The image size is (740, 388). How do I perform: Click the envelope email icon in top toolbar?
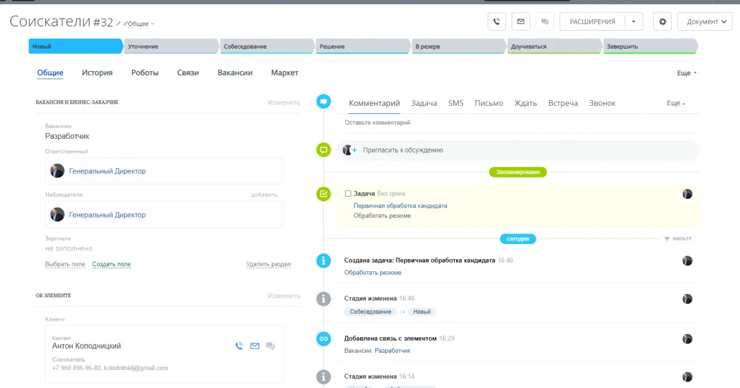(x=520, y=22)
